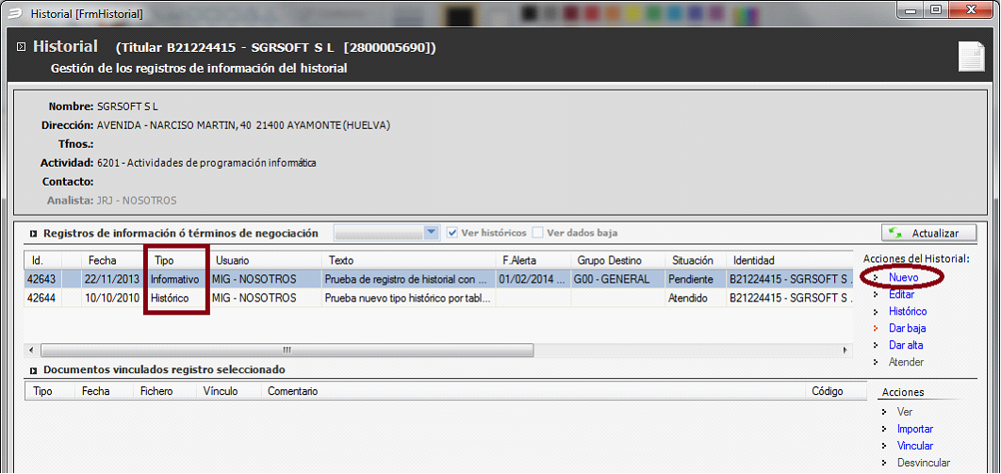
Task: Click the greyed Atender action
Action: coord(906,362)
